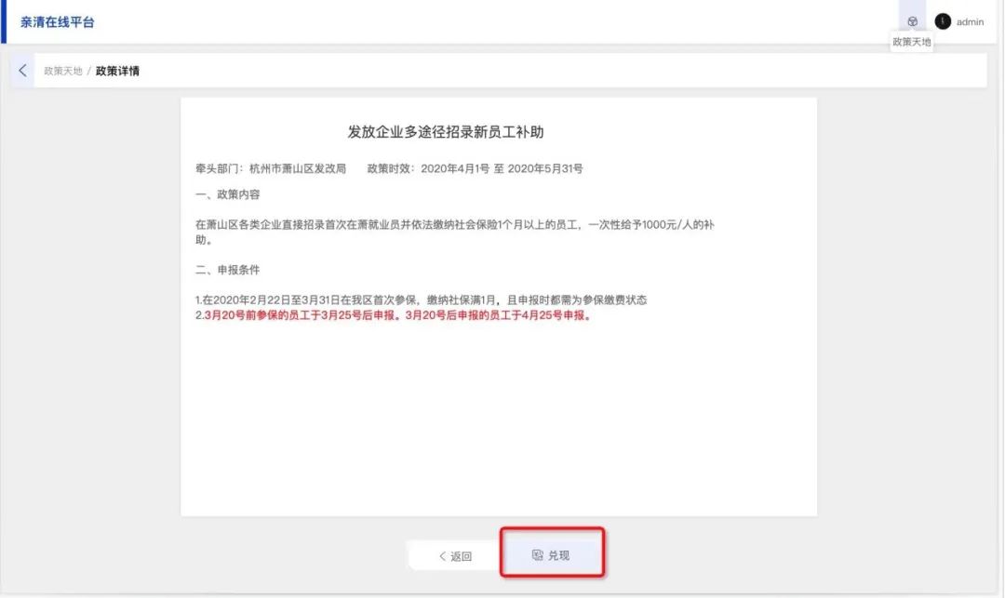Click the icon inside the 兑现 button
The image size is (1005, 598).
click(537, 555)
